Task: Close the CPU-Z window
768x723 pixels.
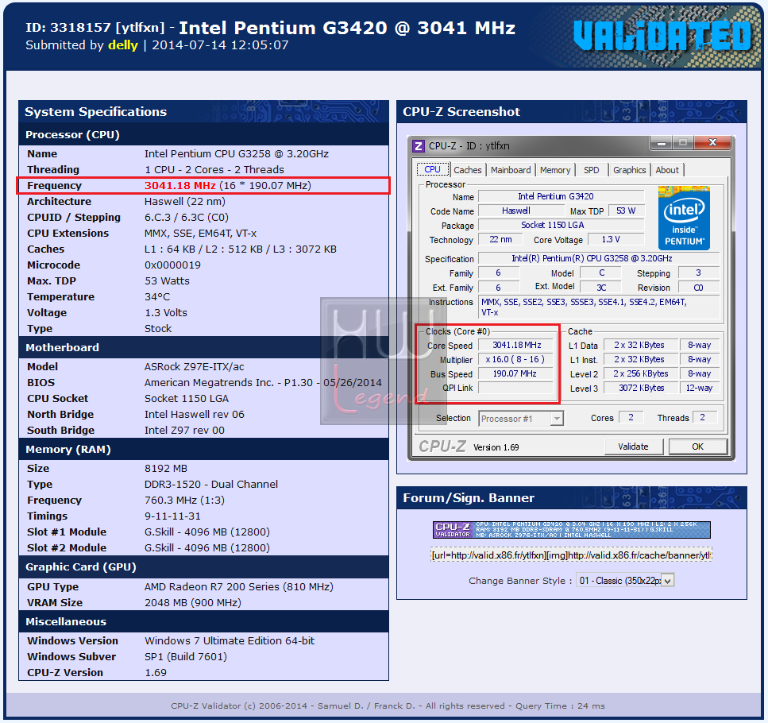Action: (712, 143)
